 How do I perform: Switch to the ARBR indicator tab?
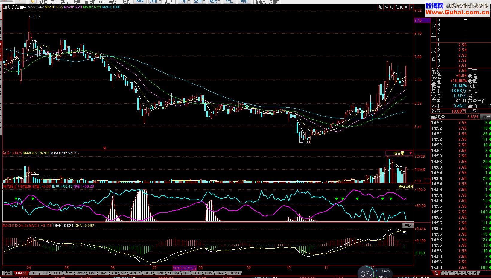pyautogui.click(x=135, y=273)
